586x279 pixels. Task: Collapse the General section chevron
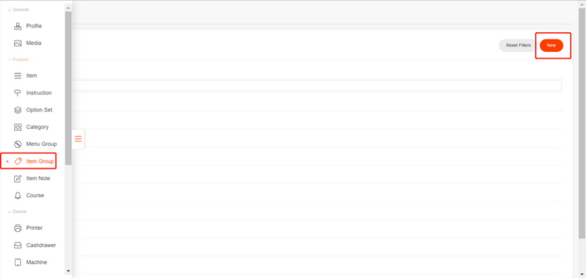point(9,10)
